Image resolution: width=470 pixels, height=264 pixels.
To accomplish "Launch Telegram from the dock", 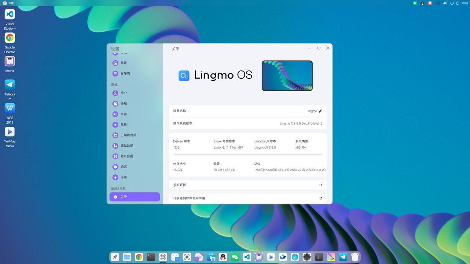I will (x=343, y=257).
